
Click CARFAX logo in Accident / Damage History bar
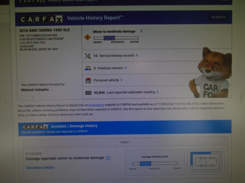(35, 126)
